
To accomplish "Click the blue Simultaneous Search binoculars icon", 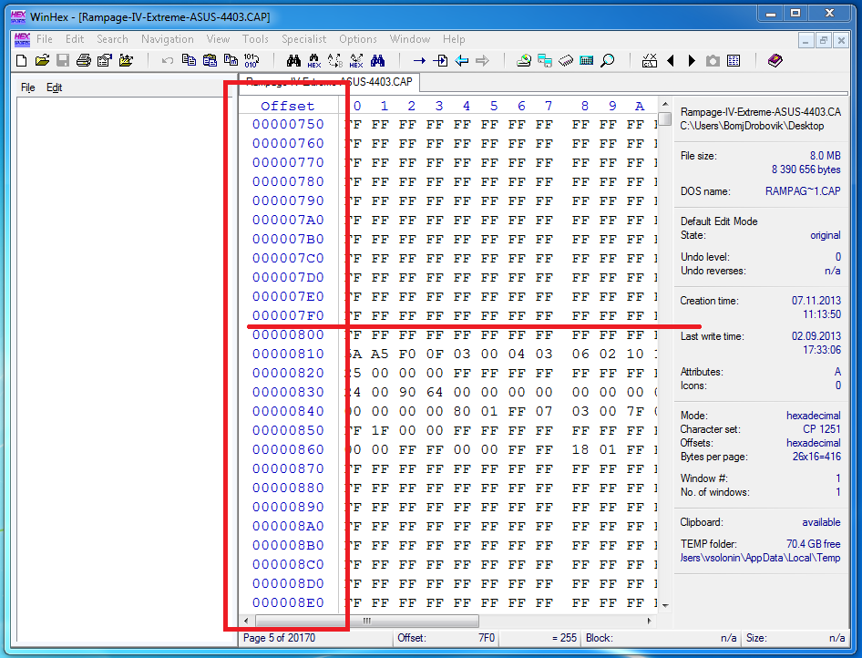I will (x=377, y=60).
